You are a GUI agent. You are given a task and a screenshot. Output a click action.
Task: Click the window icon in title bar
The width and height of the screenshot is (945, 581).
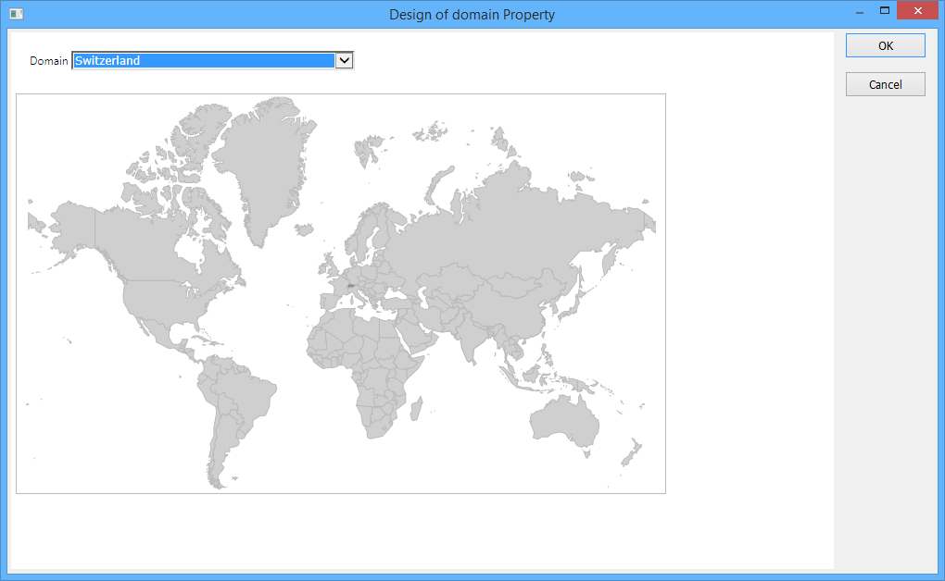point(17,13)
